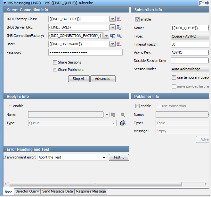211x197 pixels.
Task: Click the browse icon beside ReplyTo Type
Action: pyautogui.click(x=123, y=123)
